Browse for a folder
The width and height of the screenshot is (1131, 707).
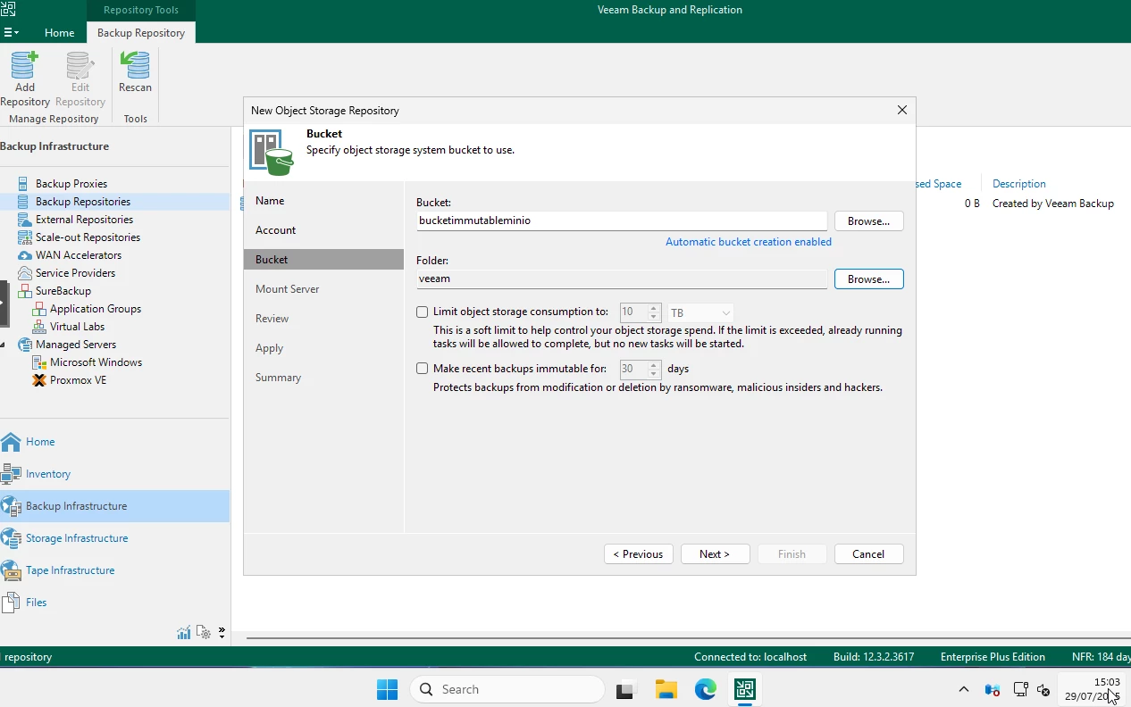(x=868, y=279)
